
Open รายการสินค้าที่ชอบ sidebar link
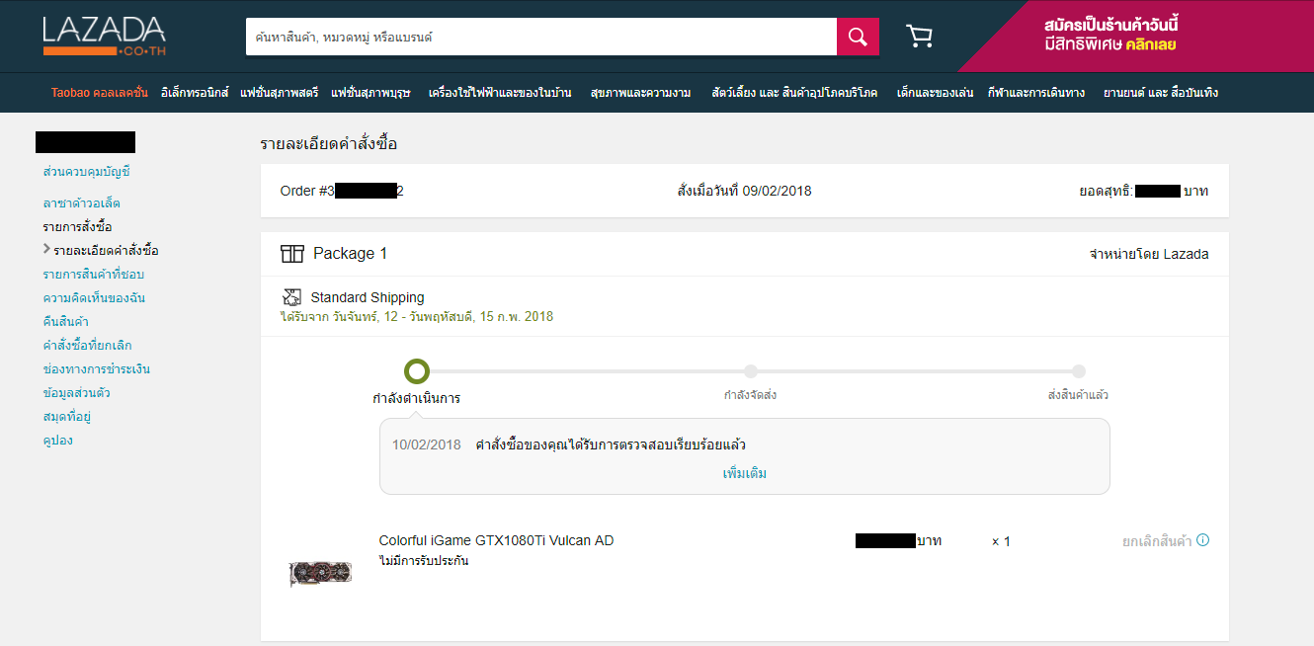point(94,275)
